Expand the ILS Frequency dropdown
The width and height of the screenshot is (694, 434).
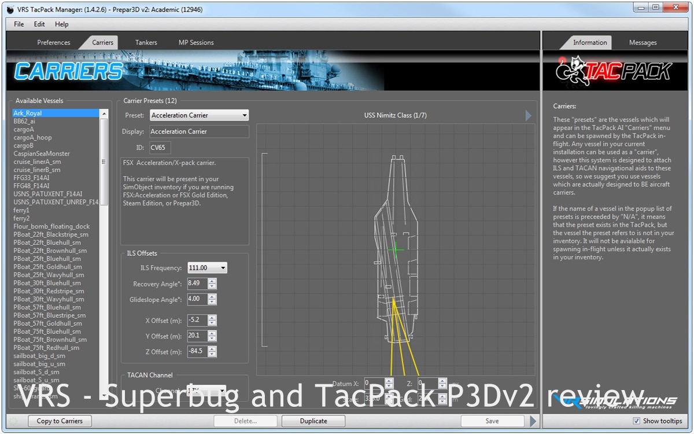point(207,268)
